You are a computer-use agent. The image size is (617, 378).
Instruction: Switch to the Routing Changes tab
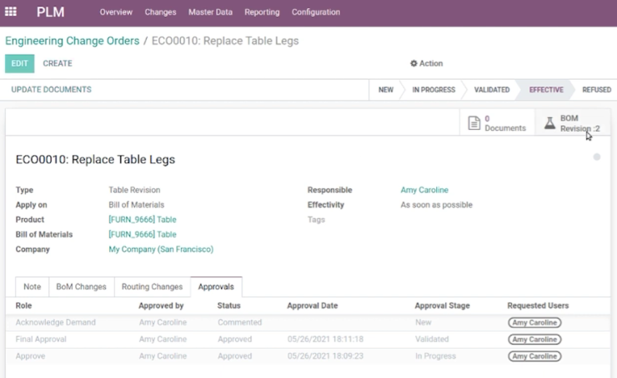[152, 287]
